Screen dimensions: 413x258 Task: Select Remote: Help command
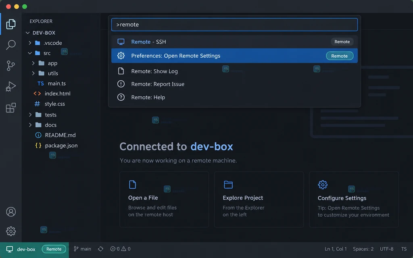234,97
